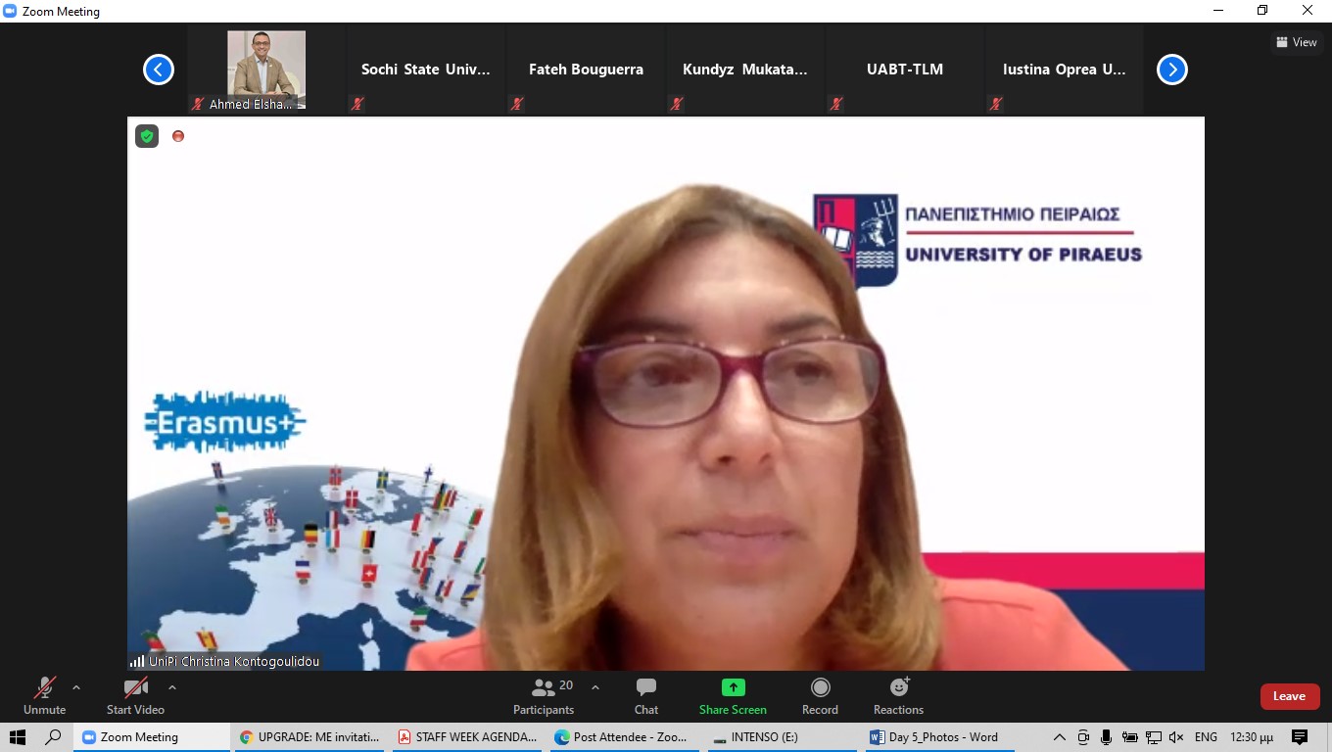Open STAFF WEEK AGENDA PDF taskbar item
1332x752 pixels.
468,737
